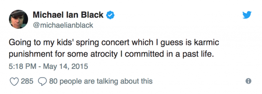The image size is (262, 94).
Task: Click the 285 likes count
Action: pyautogui.click(x=27, y=81)
